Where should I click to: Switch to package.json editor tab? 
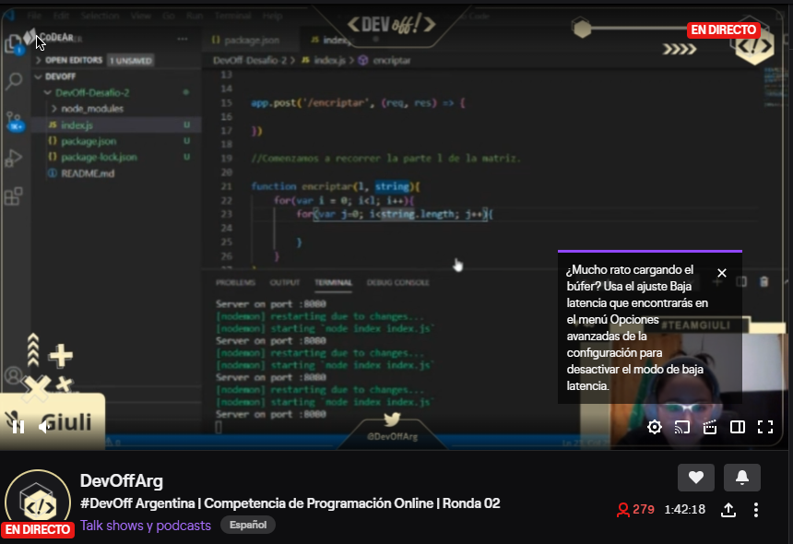point(252,40)
